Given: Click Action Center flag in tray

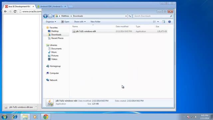Looking at the screenshot, I should pos(188,117).
